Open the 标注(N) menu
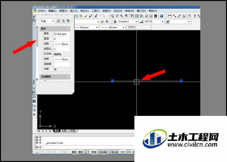 tap(118, 11)
